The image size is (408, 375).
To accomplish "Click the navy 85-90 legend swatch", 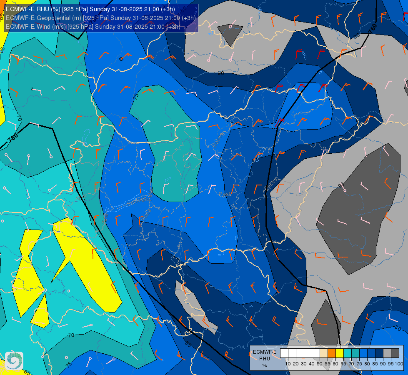I will point(379,353).
